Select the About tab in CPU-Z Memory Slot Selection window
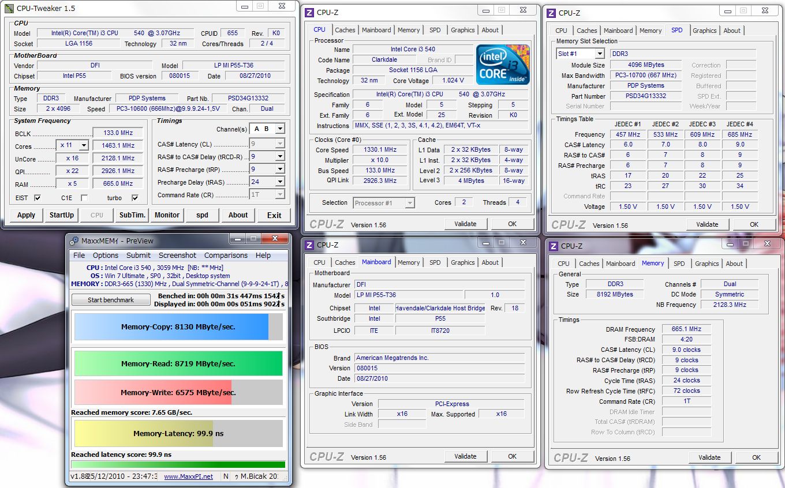Image resolution: width=785 pixels, height=488 pixels. (x=732, y=31)
